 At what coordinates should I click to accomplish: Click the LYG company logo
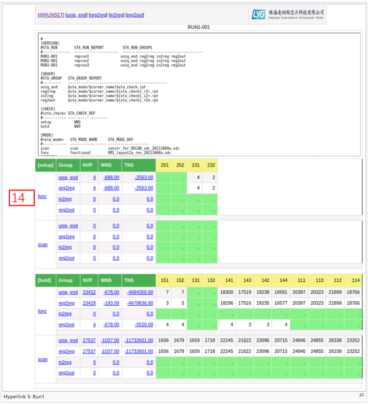pyautogui.click(x=288, y=15)
